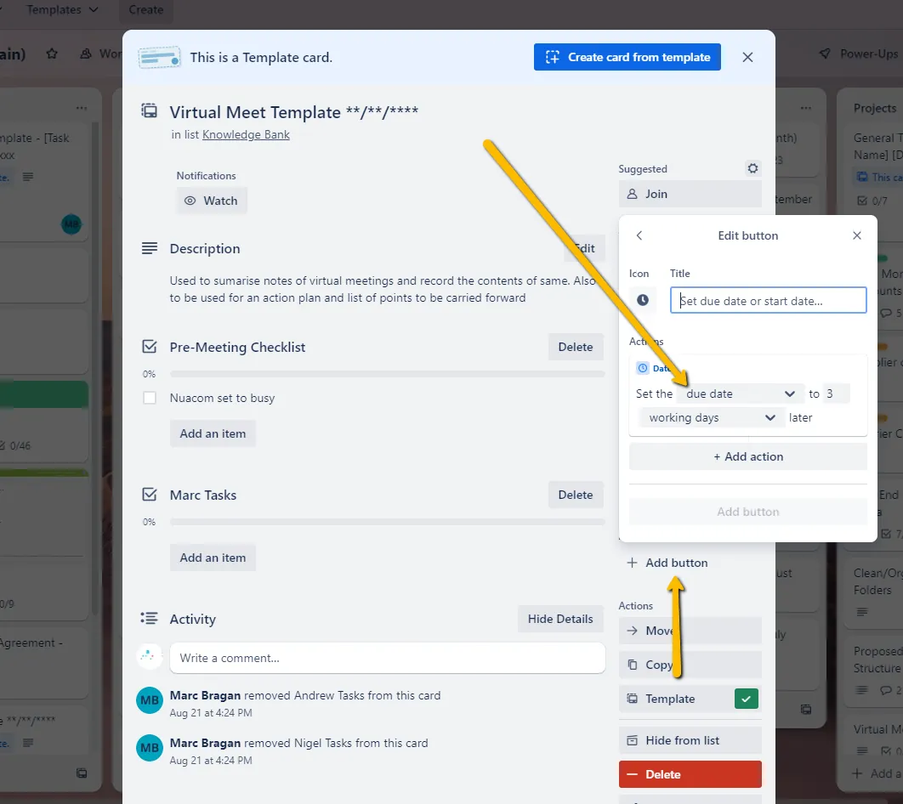
Task: Click the Copy card action
Action: 690,665
